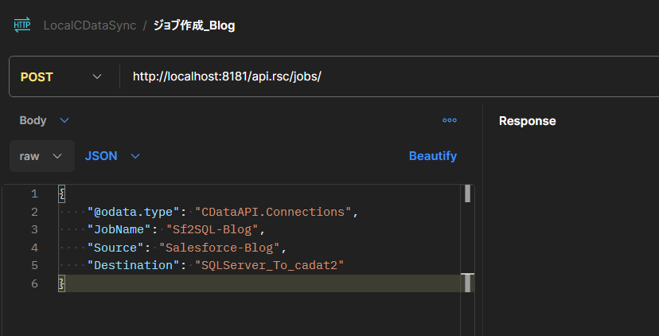This screenshot has height=336, width=659.
Task: Click the "CDataAPI.Connections" value
Action: [273, 212]
